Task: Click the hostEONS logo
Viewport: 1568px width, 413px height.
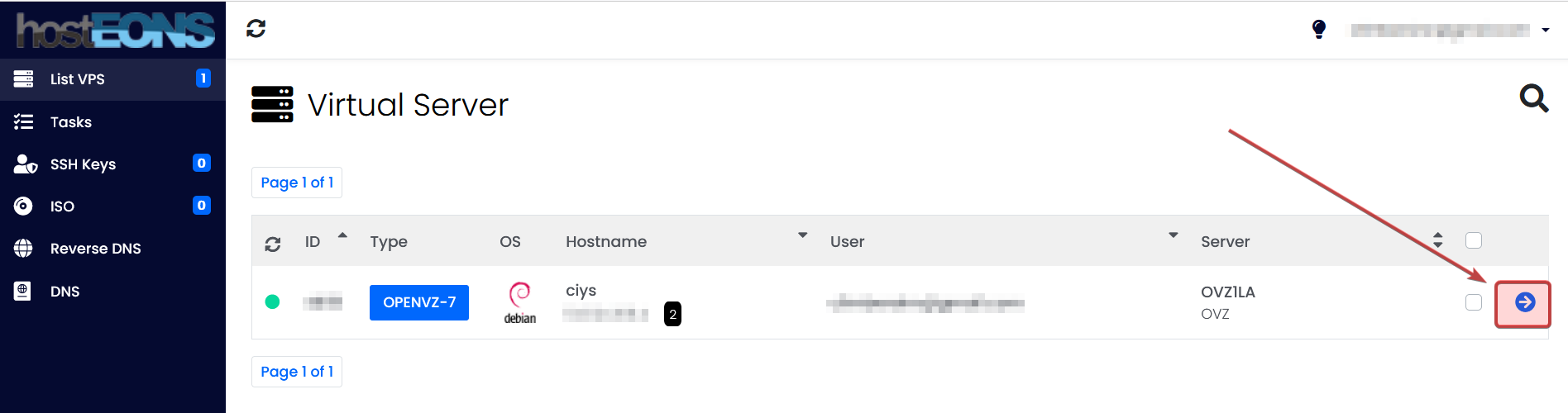Action: [115, 31]
